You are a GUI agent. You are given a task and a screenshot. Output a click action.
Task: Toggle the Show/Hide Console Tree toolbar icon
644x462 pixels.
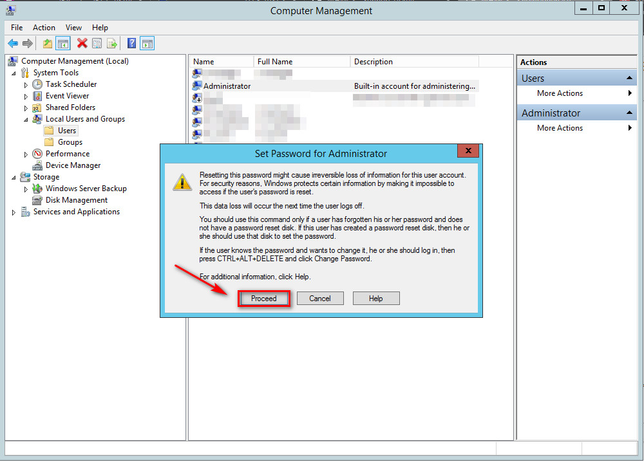pyautogui.click(x=63, y=44)
